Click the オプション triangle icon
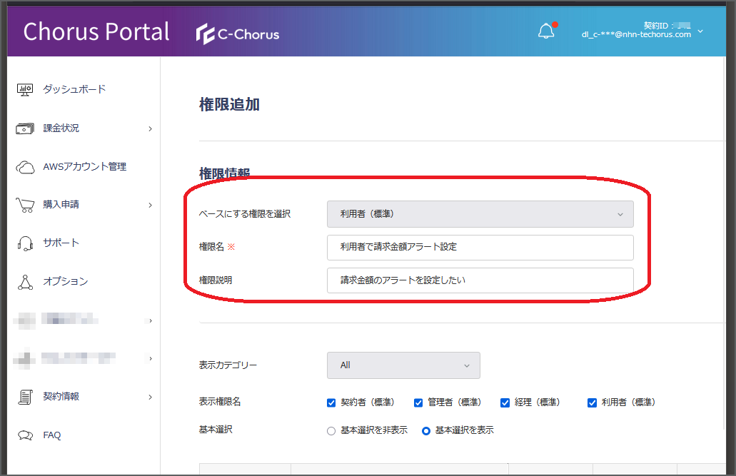The image size is (736, 476). coord(25,282)
